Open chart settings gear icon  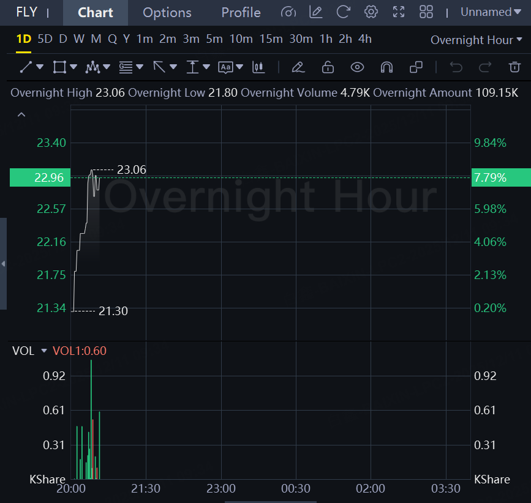(x=371, y=12)
